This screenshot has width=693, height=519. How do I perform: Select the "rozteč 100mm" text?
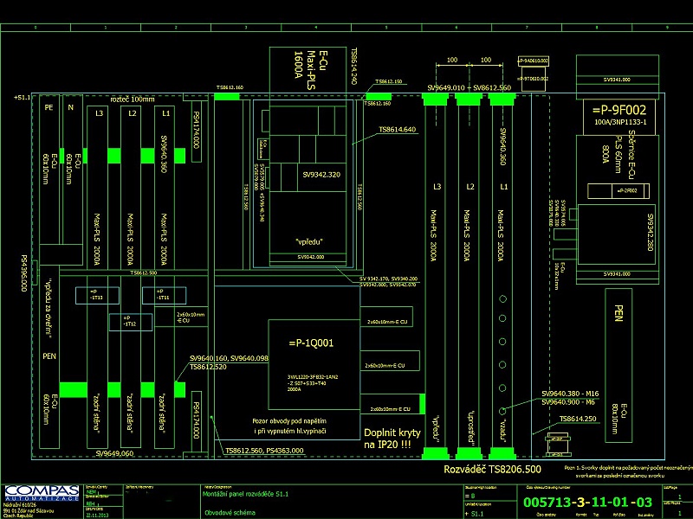(133, 99)
